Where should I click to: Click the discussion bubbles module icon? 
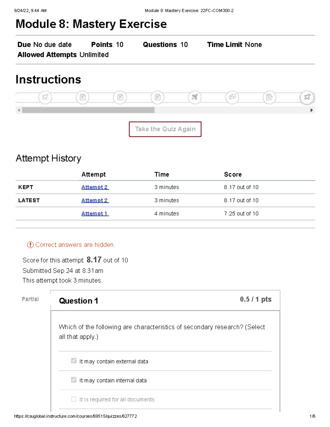click(x=232, y=97)
